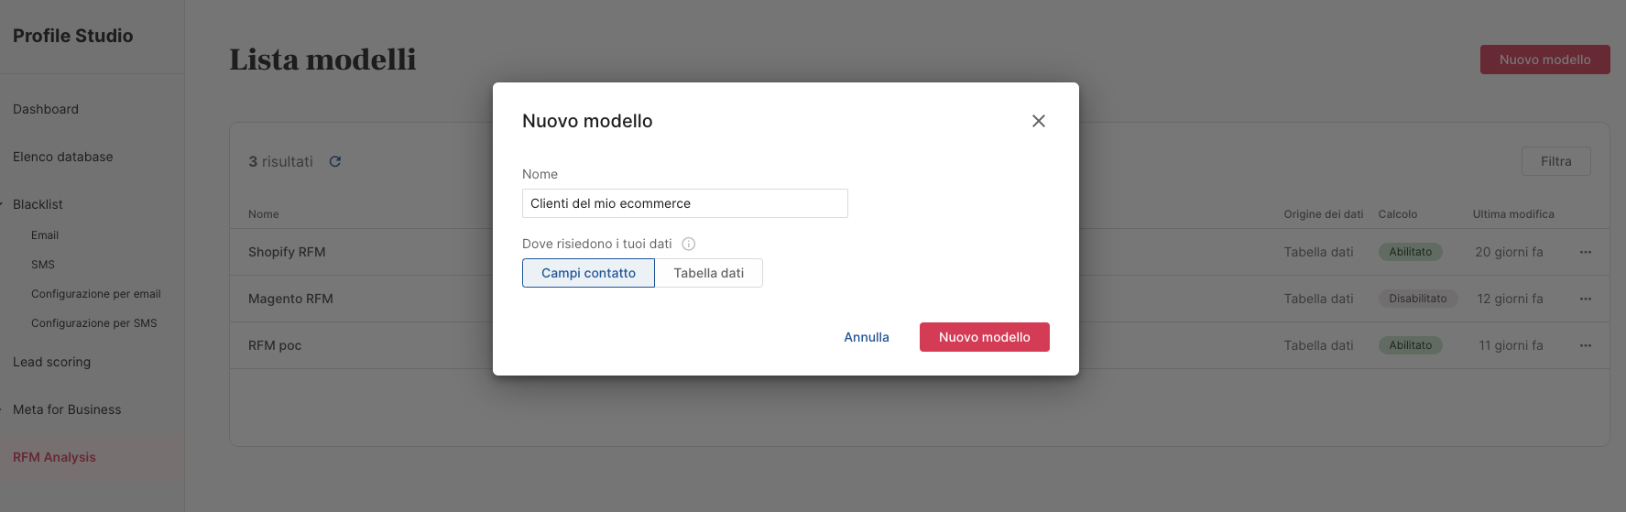This screenshot has height=512, width=1626.
Task: Select Campi contatto data source
Action: pyautogui.click(x=588, y=273)
